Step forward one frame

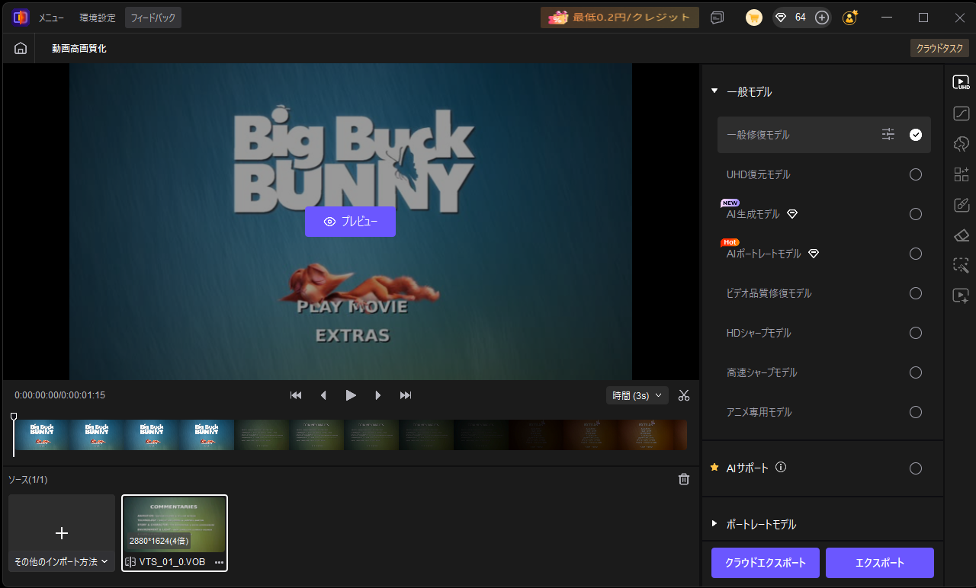[x=378, y=395]
